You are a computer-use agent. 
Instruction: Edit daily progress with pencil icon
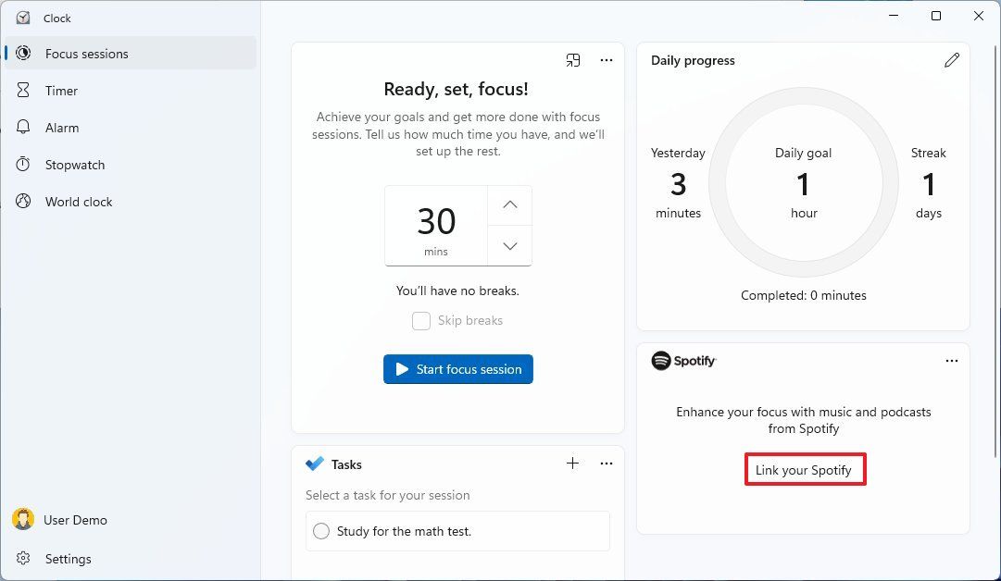coord(952,60)
